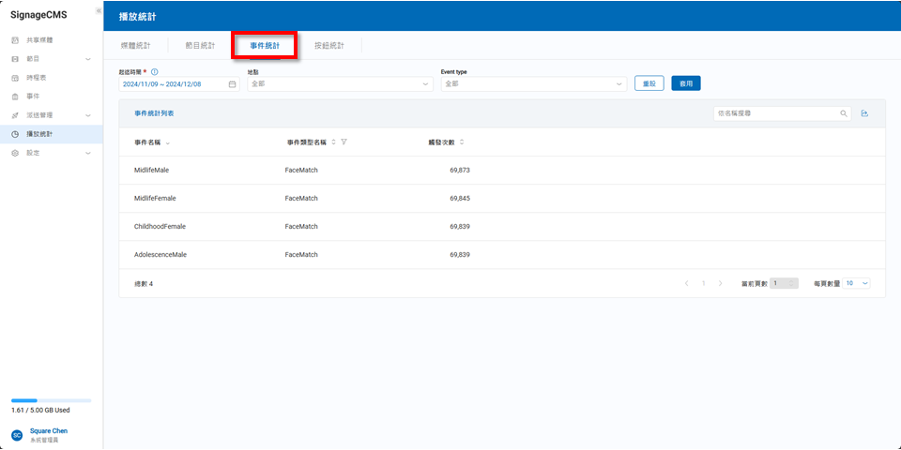Viewport: 901px width, 450px height.
Task: Click the SC user avatar
Action: point(17,435)
